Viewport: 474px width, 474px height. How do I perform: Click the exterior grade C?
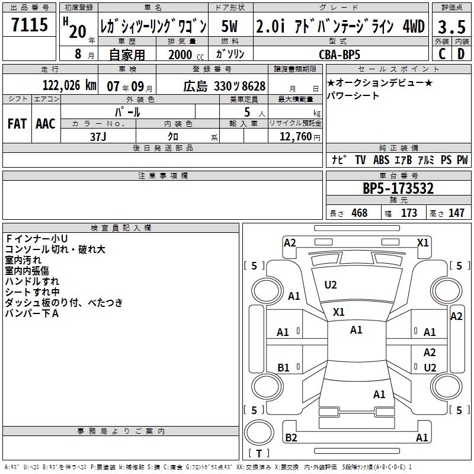coord(442,54)
